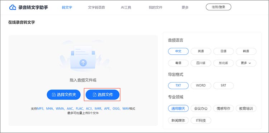Viewport: 269px width, 133px height.
Task: Select the 情感写作 professional field
Action: [x=223, y=108]
